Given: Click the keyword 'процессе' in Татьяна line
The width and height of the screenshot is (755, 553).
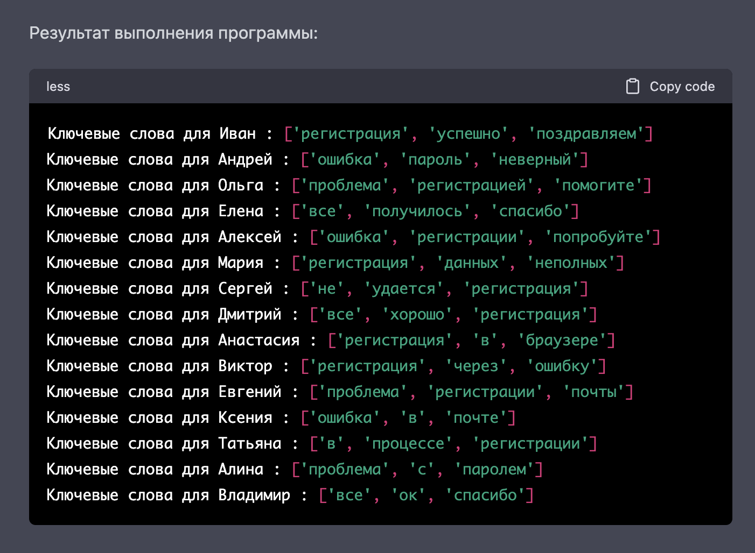Looking at the screenshot, I should point(408,443).
